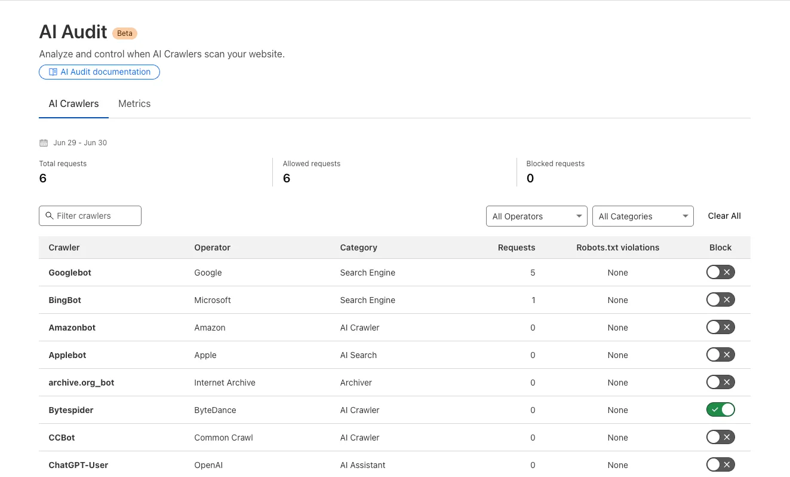Click the Filter crawlers input field

pos(96,216)
